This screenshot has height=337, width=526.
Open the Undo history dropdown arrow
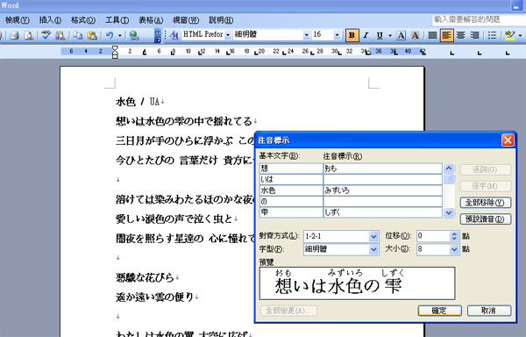click(x=119, y=35)
